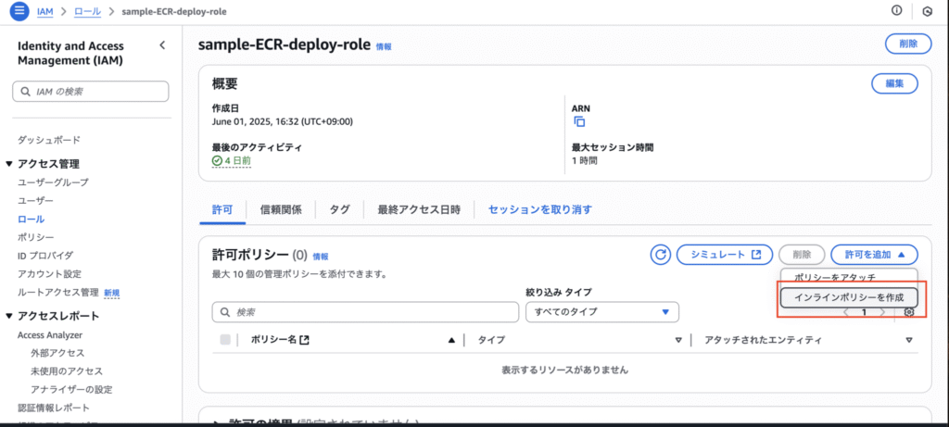Collapse the IAM sidebar with chevron
Image resolution: width=949 pixels, height=427 pixels.
[161, 44]
